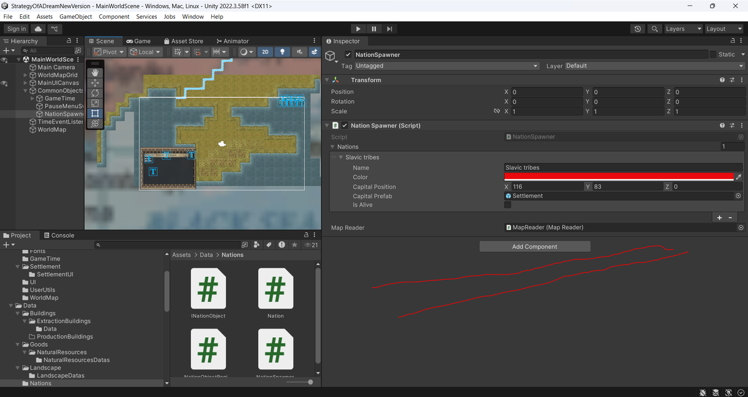Open the Local handle rotation dropdown

[145, 52]
